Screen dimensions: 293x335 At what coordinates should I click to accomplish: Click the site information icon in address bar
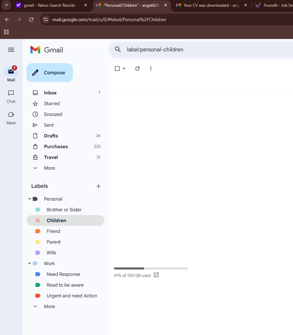(46, 19)
